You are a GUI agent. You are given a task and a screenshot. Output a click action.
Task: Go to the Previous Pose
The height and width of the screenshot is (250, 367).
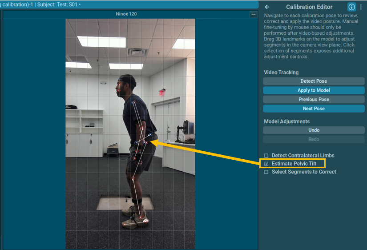coord(314,100)
